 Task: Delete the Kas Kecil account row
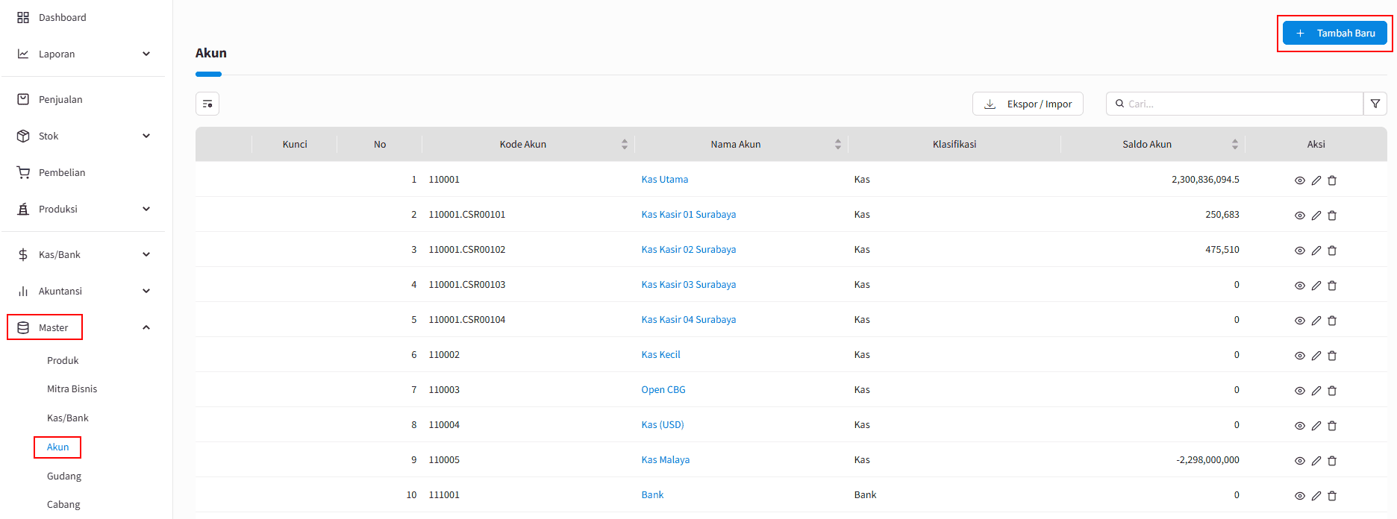click(1332, 356)
